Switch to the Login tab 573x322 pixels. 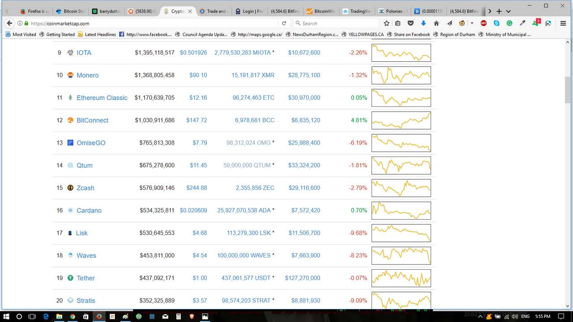(250, 11)
